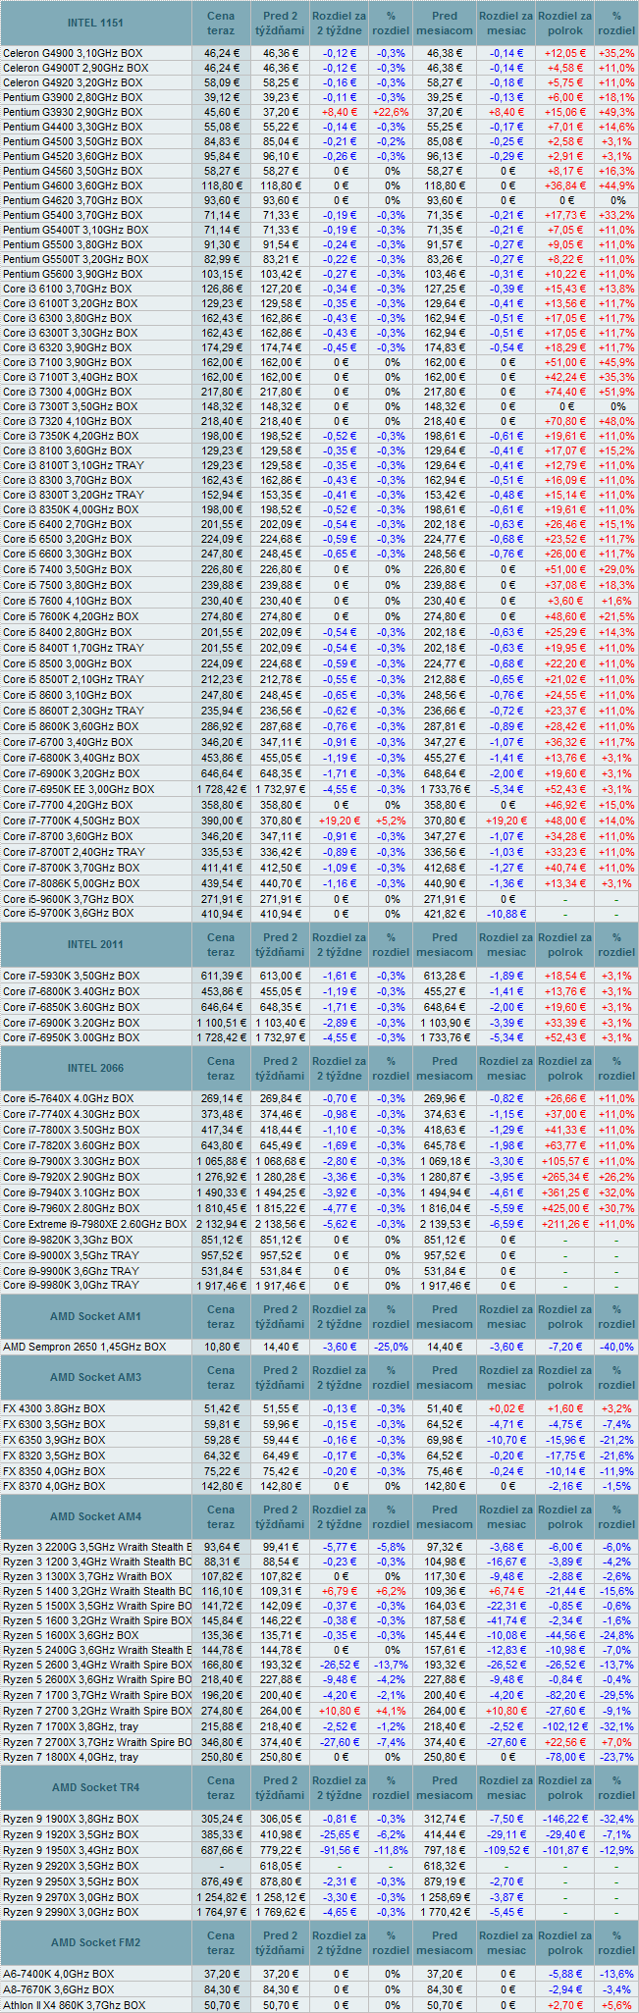Click 'Rozdiel za polrok' header in INTEL 2011 section

565,945
